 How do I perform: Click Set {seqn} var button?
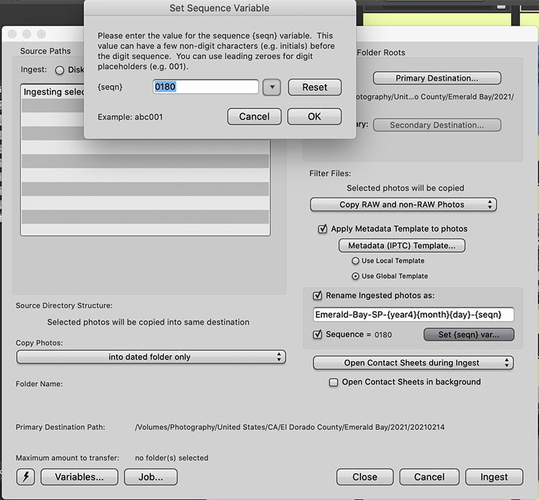click(x=469, y=335)
